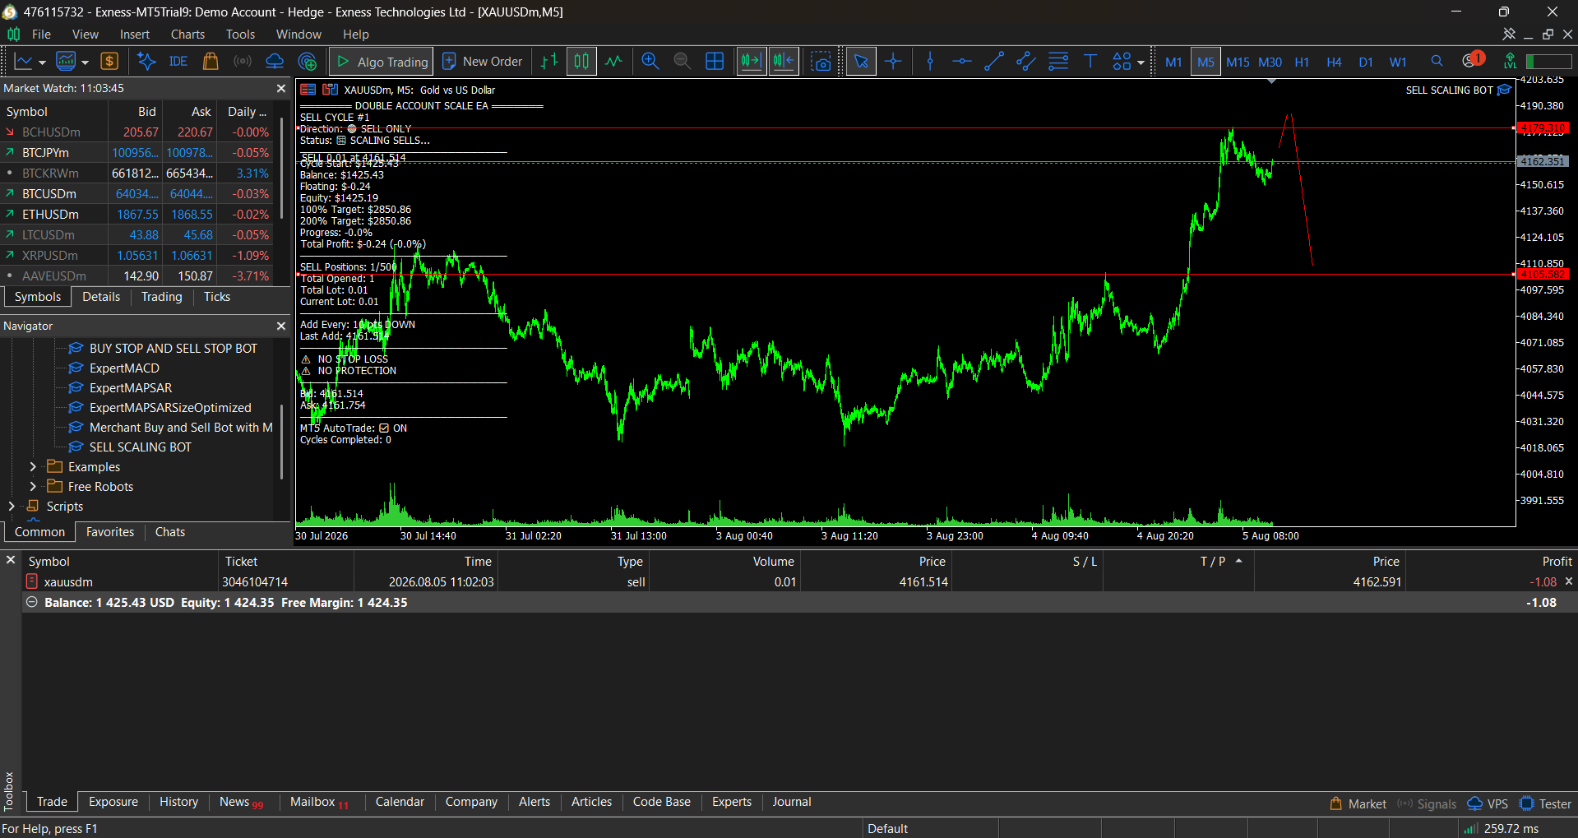Collapse the Balance summary row
The width and height of the screenshot is (1578, 838).
pos(32,603)
